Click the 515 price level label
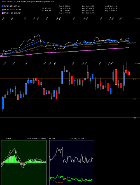The width and height of the screenshot is (140, 185). [135, 99]
